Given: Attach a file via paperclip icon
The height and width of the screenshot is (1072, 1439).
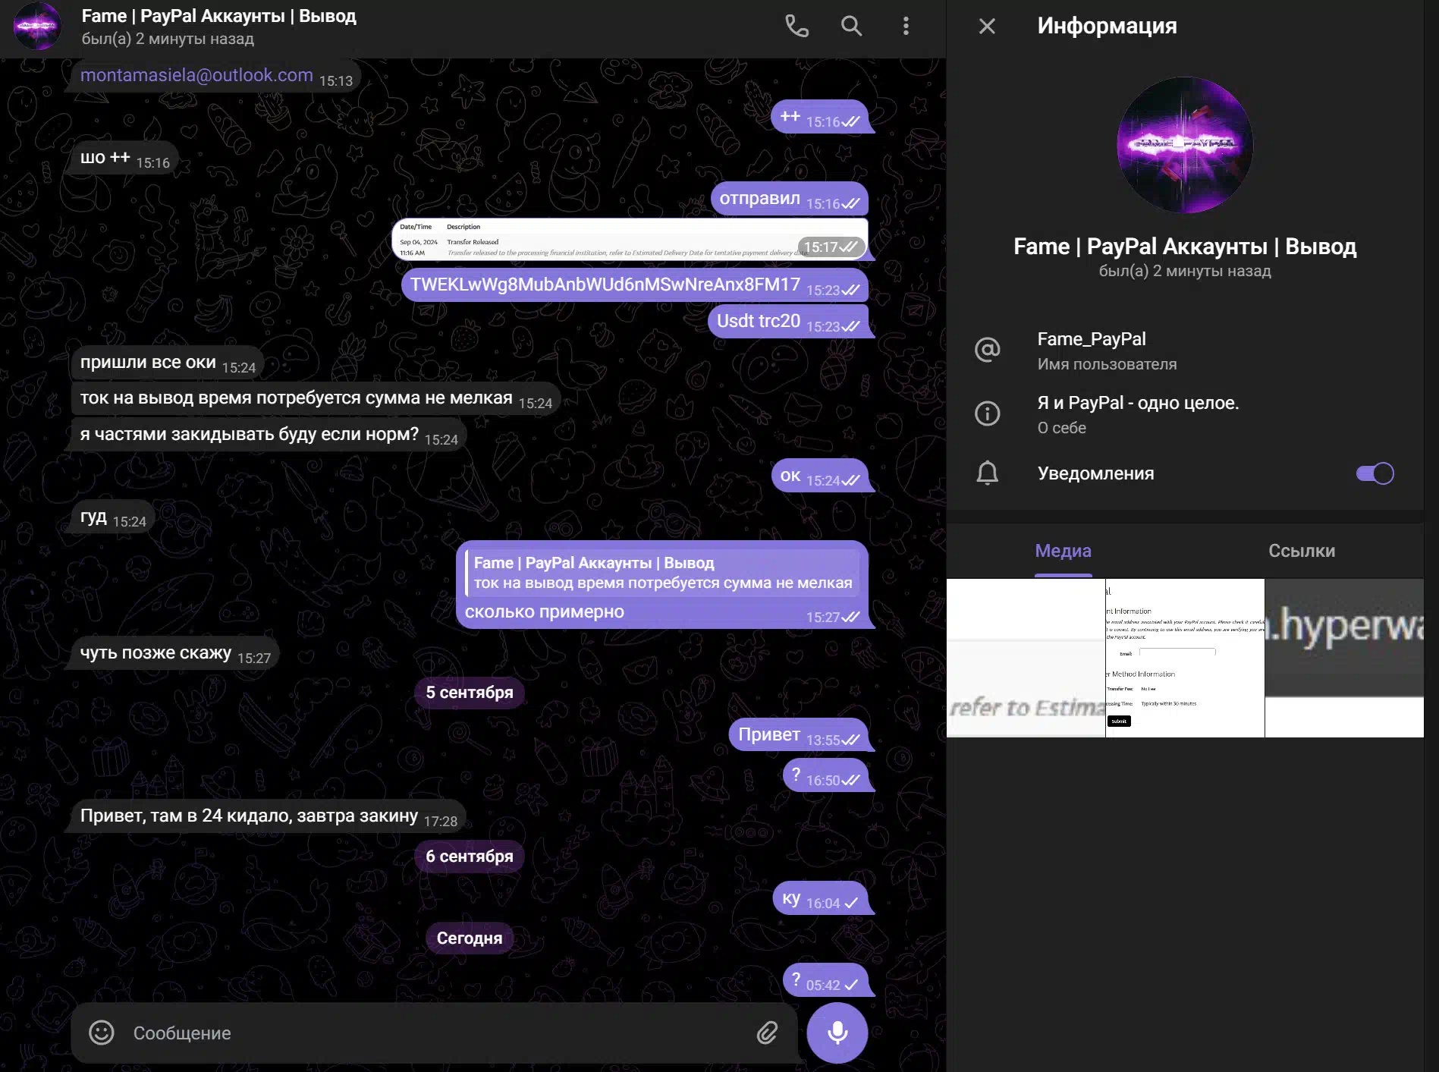Looking at the screenshot, I should click(x=767, y=1033).
